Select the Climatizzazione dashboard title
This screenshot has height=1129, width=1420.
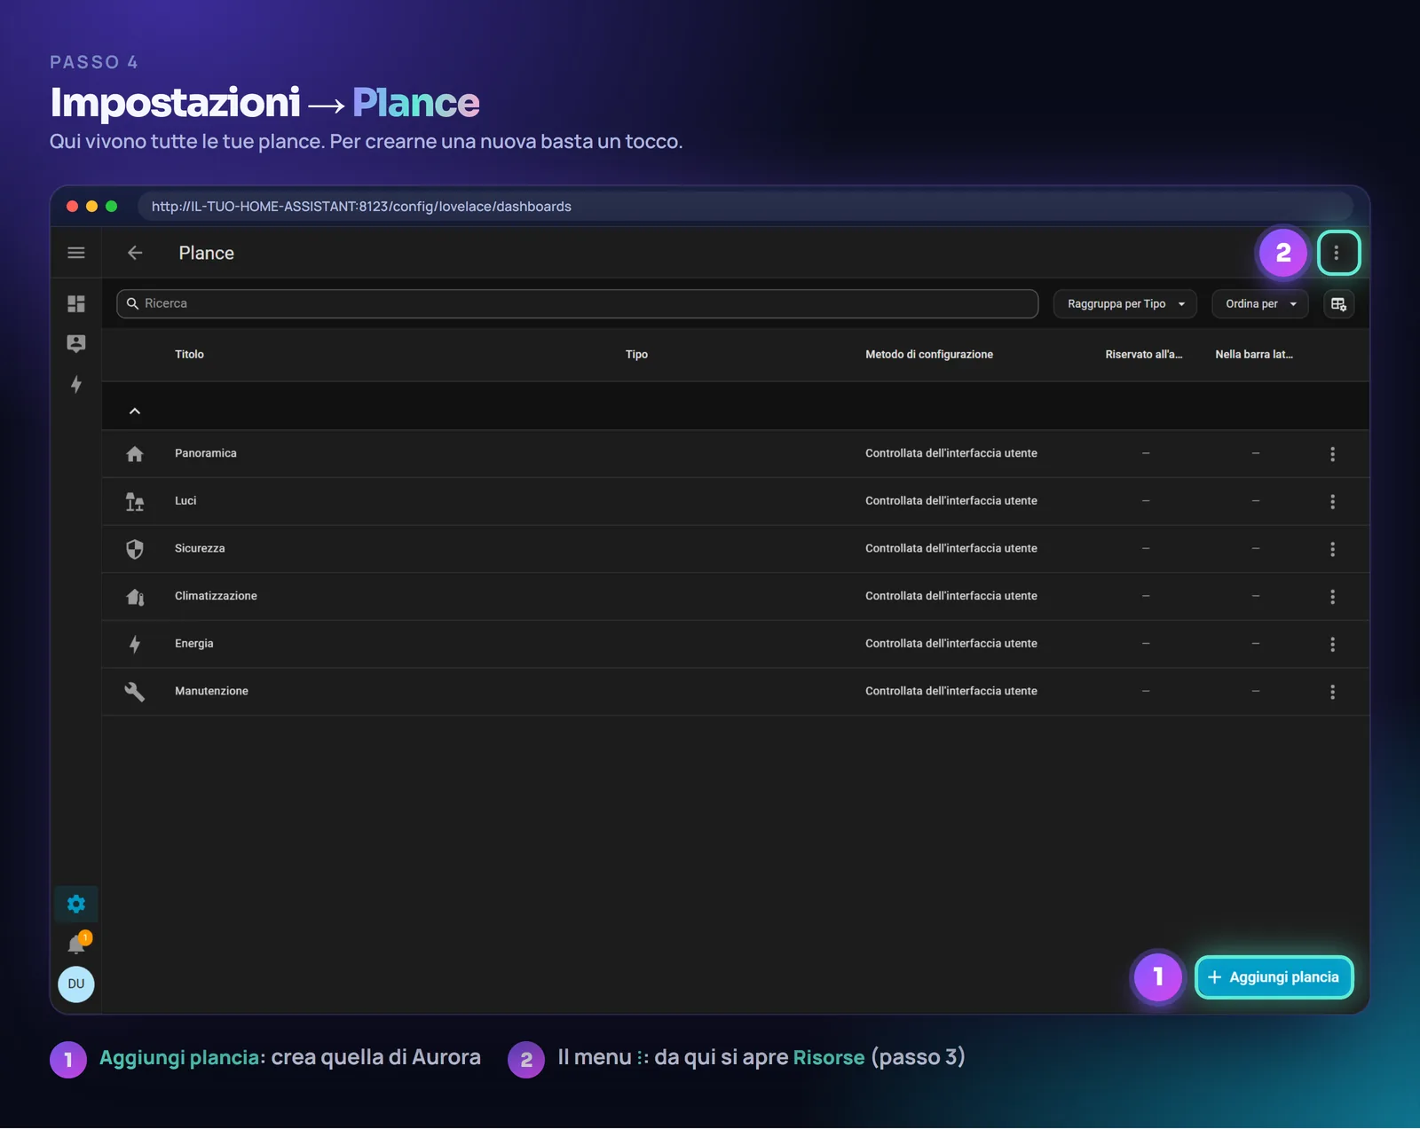(x=216, y=596)
